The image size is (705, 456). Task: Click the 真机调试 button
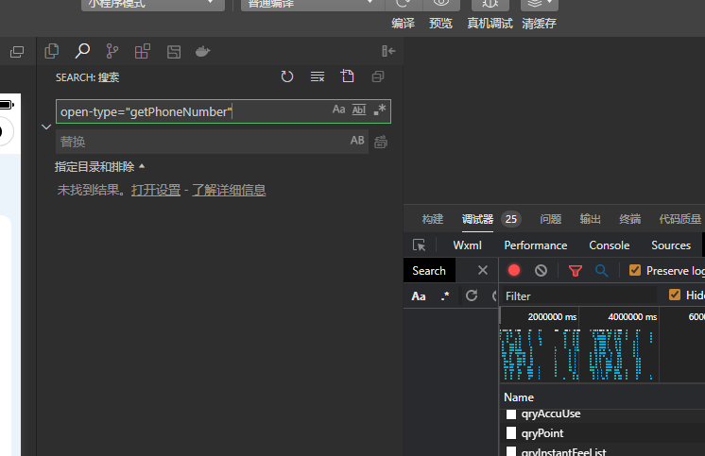coord(490,24)
